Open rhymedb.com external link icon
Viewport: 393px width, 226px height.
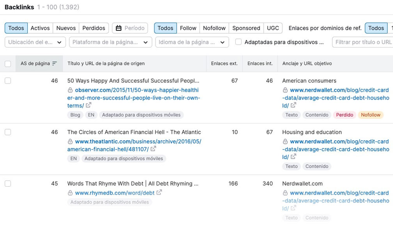[159, 193]
